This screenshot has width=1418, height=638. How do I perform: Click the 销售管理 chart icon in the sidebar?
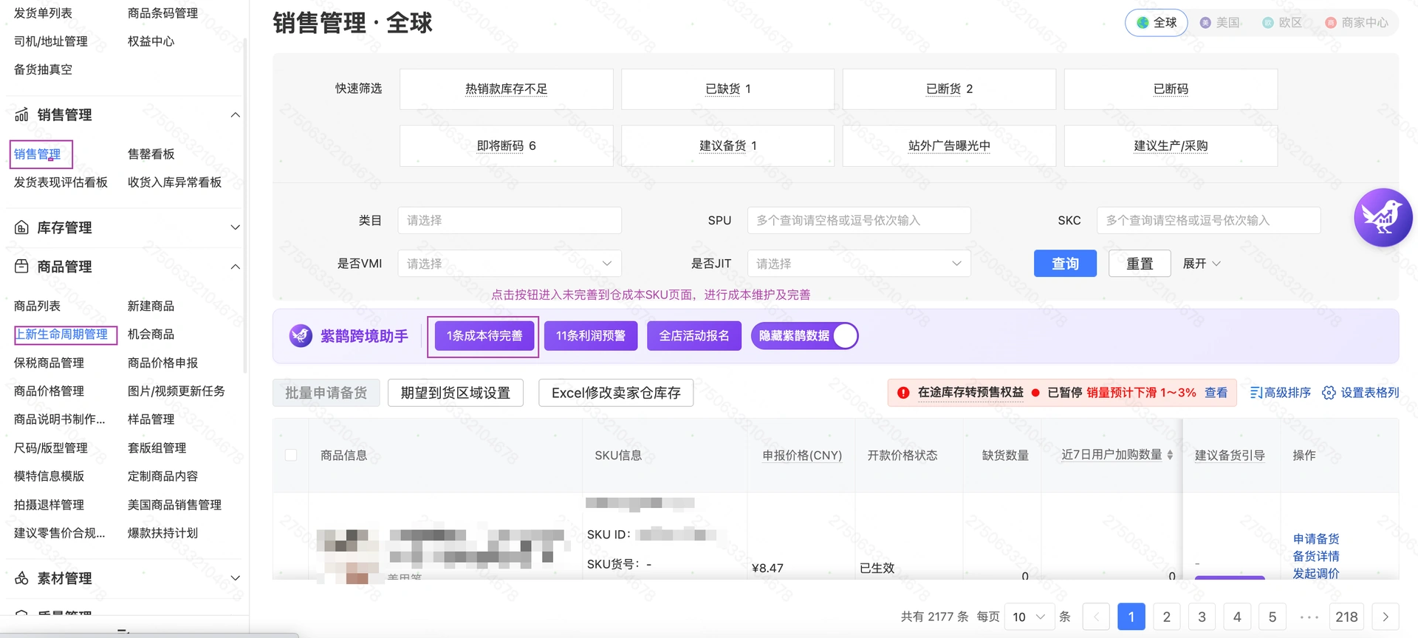(21, 114)
